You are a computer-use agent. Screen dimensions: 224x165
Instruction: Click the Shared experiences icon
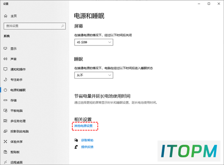coord(5,142)
